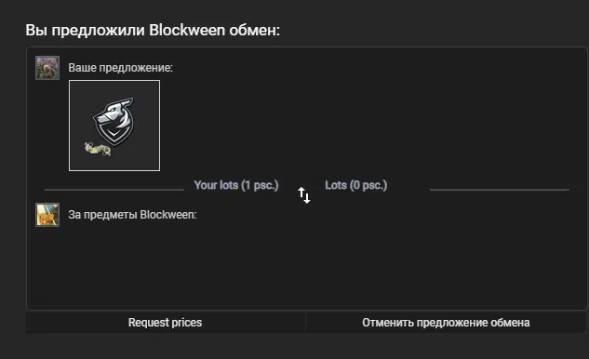Click the Request prices button
This screenshot has height=359, width=589.
click(166, 323)
